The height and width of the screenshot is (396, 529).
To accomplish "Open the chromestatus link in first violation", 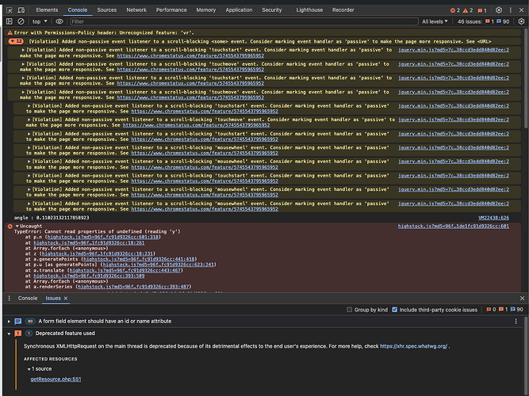I will click(190, 55).
